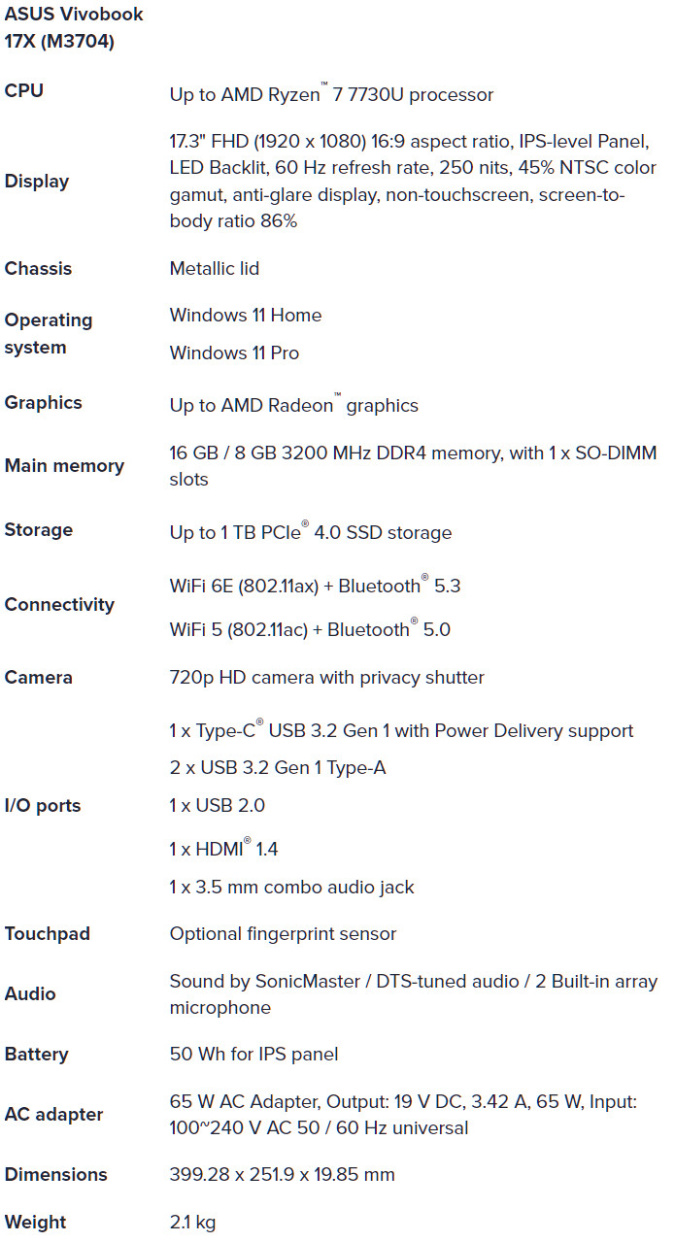Click the 17.3" FHD display specification text
The width and height of the screenshot is (675, 1242).
(413, 182)
